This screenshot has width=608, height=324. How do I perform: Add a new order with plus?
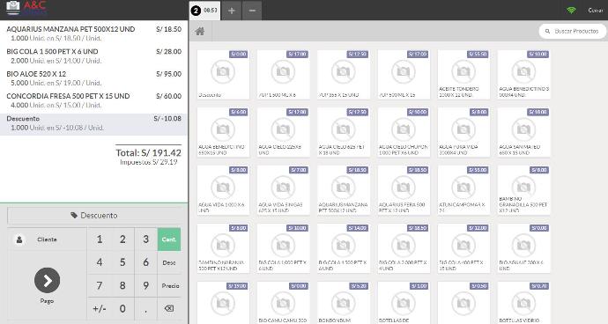[x=232, y=11]
